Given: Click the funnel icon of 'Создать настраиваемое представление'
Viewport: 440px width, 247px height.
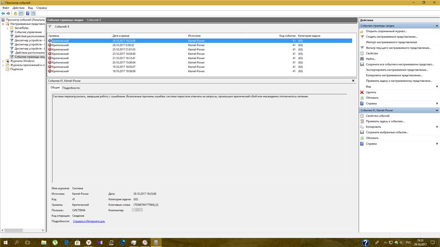Looking at the screenshot, I should pos(362,37).
